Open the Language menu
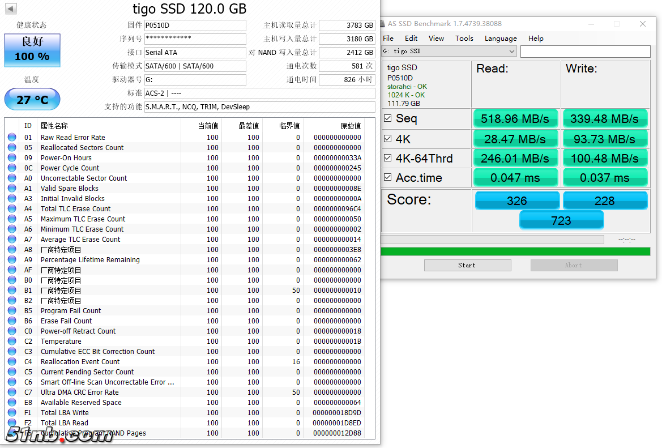The image size is (662, 448). pyautogui.click(x=500, y=39)
